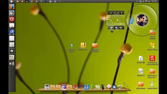Toggle shuffle in the music player widget

coord(111,13)
